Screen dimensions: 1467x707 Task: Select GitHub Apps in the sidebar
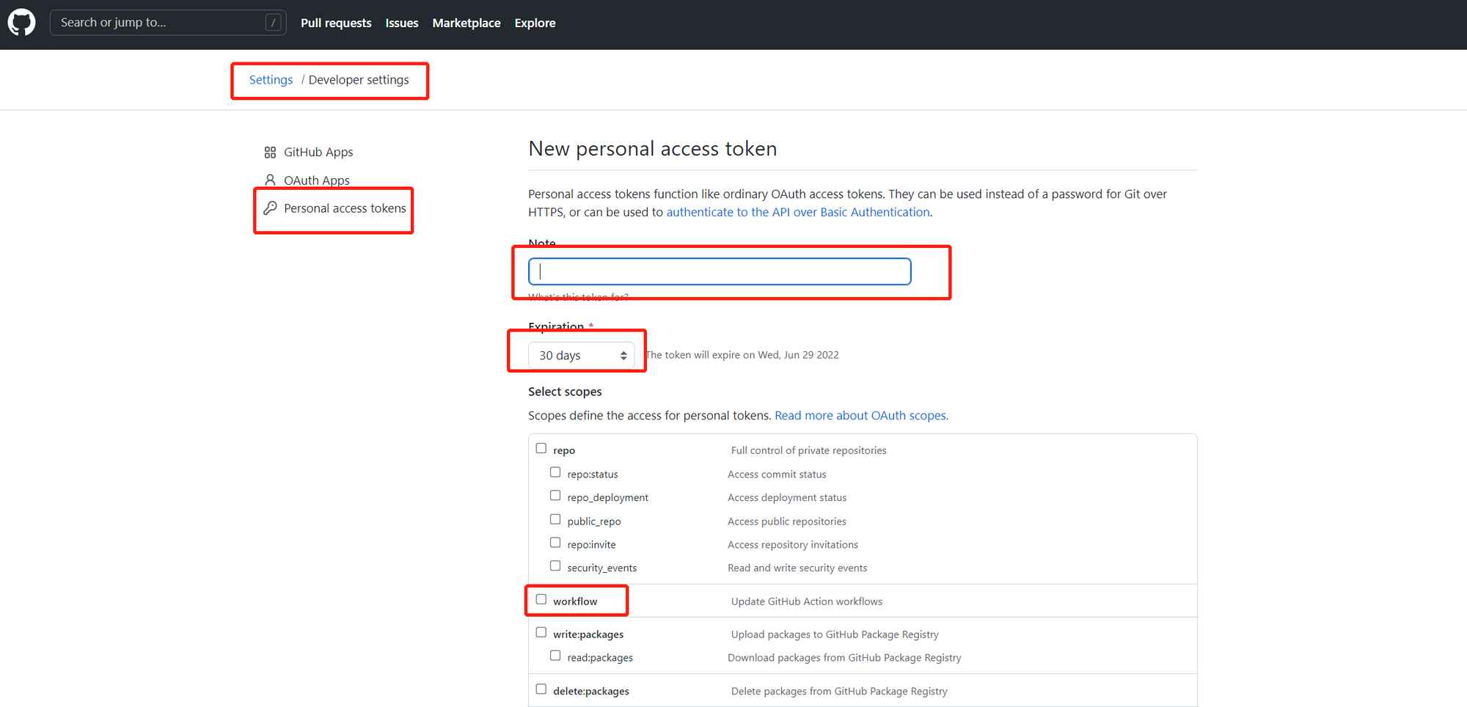pyautogui.click(x=318, y=152)
